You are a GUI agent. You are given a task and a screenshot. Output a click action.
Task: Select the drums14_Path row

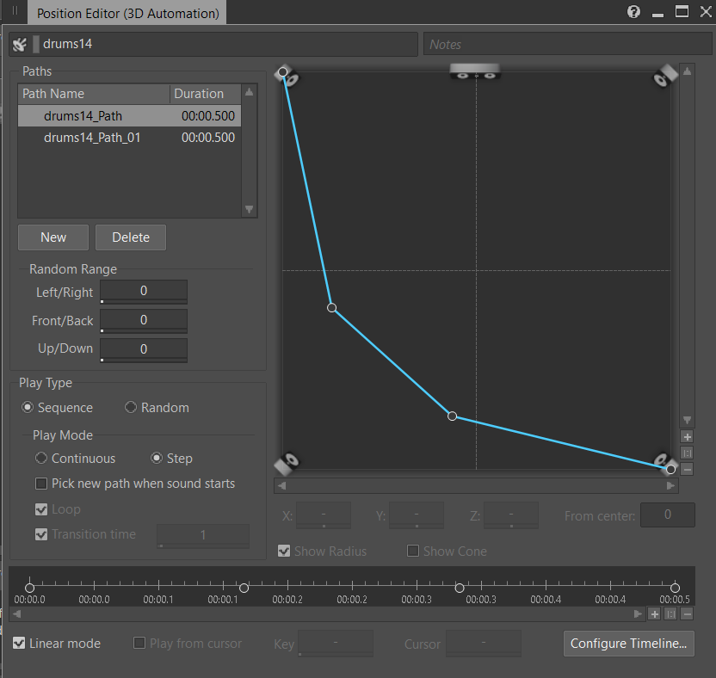click(129, 116)
